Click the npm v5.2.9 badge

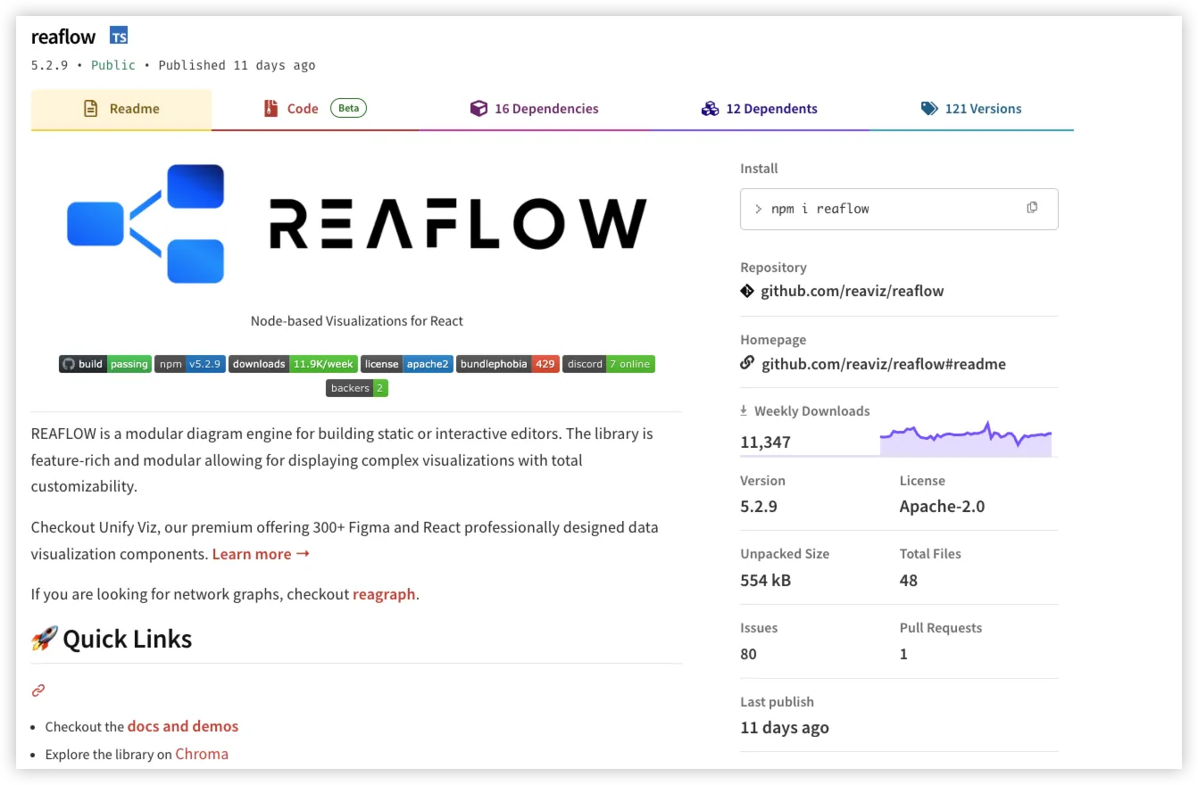[x=190, y=364]
